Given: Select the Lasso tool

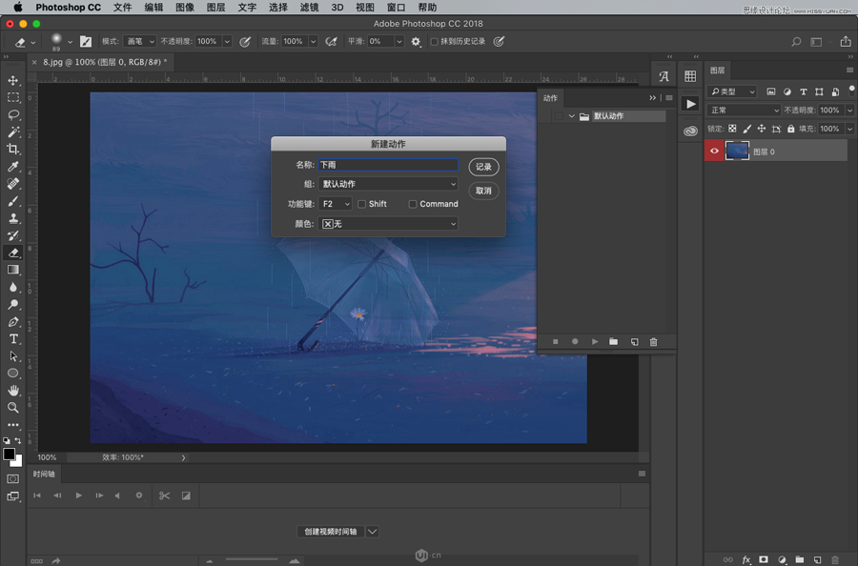Looking at the screenshot, I should pyautogui.click(x=13, y=114).
